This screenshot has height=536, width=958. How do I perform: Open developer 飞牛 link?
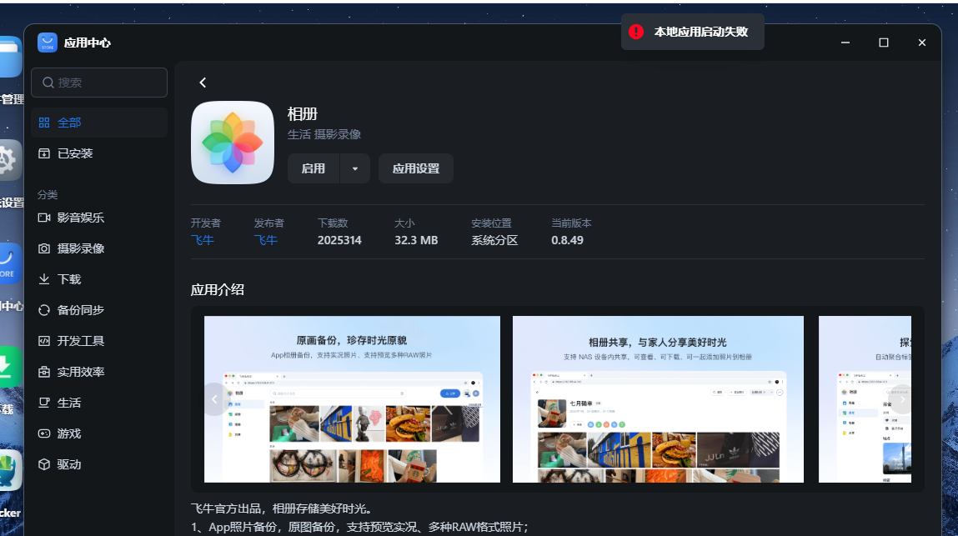(203, 240)
